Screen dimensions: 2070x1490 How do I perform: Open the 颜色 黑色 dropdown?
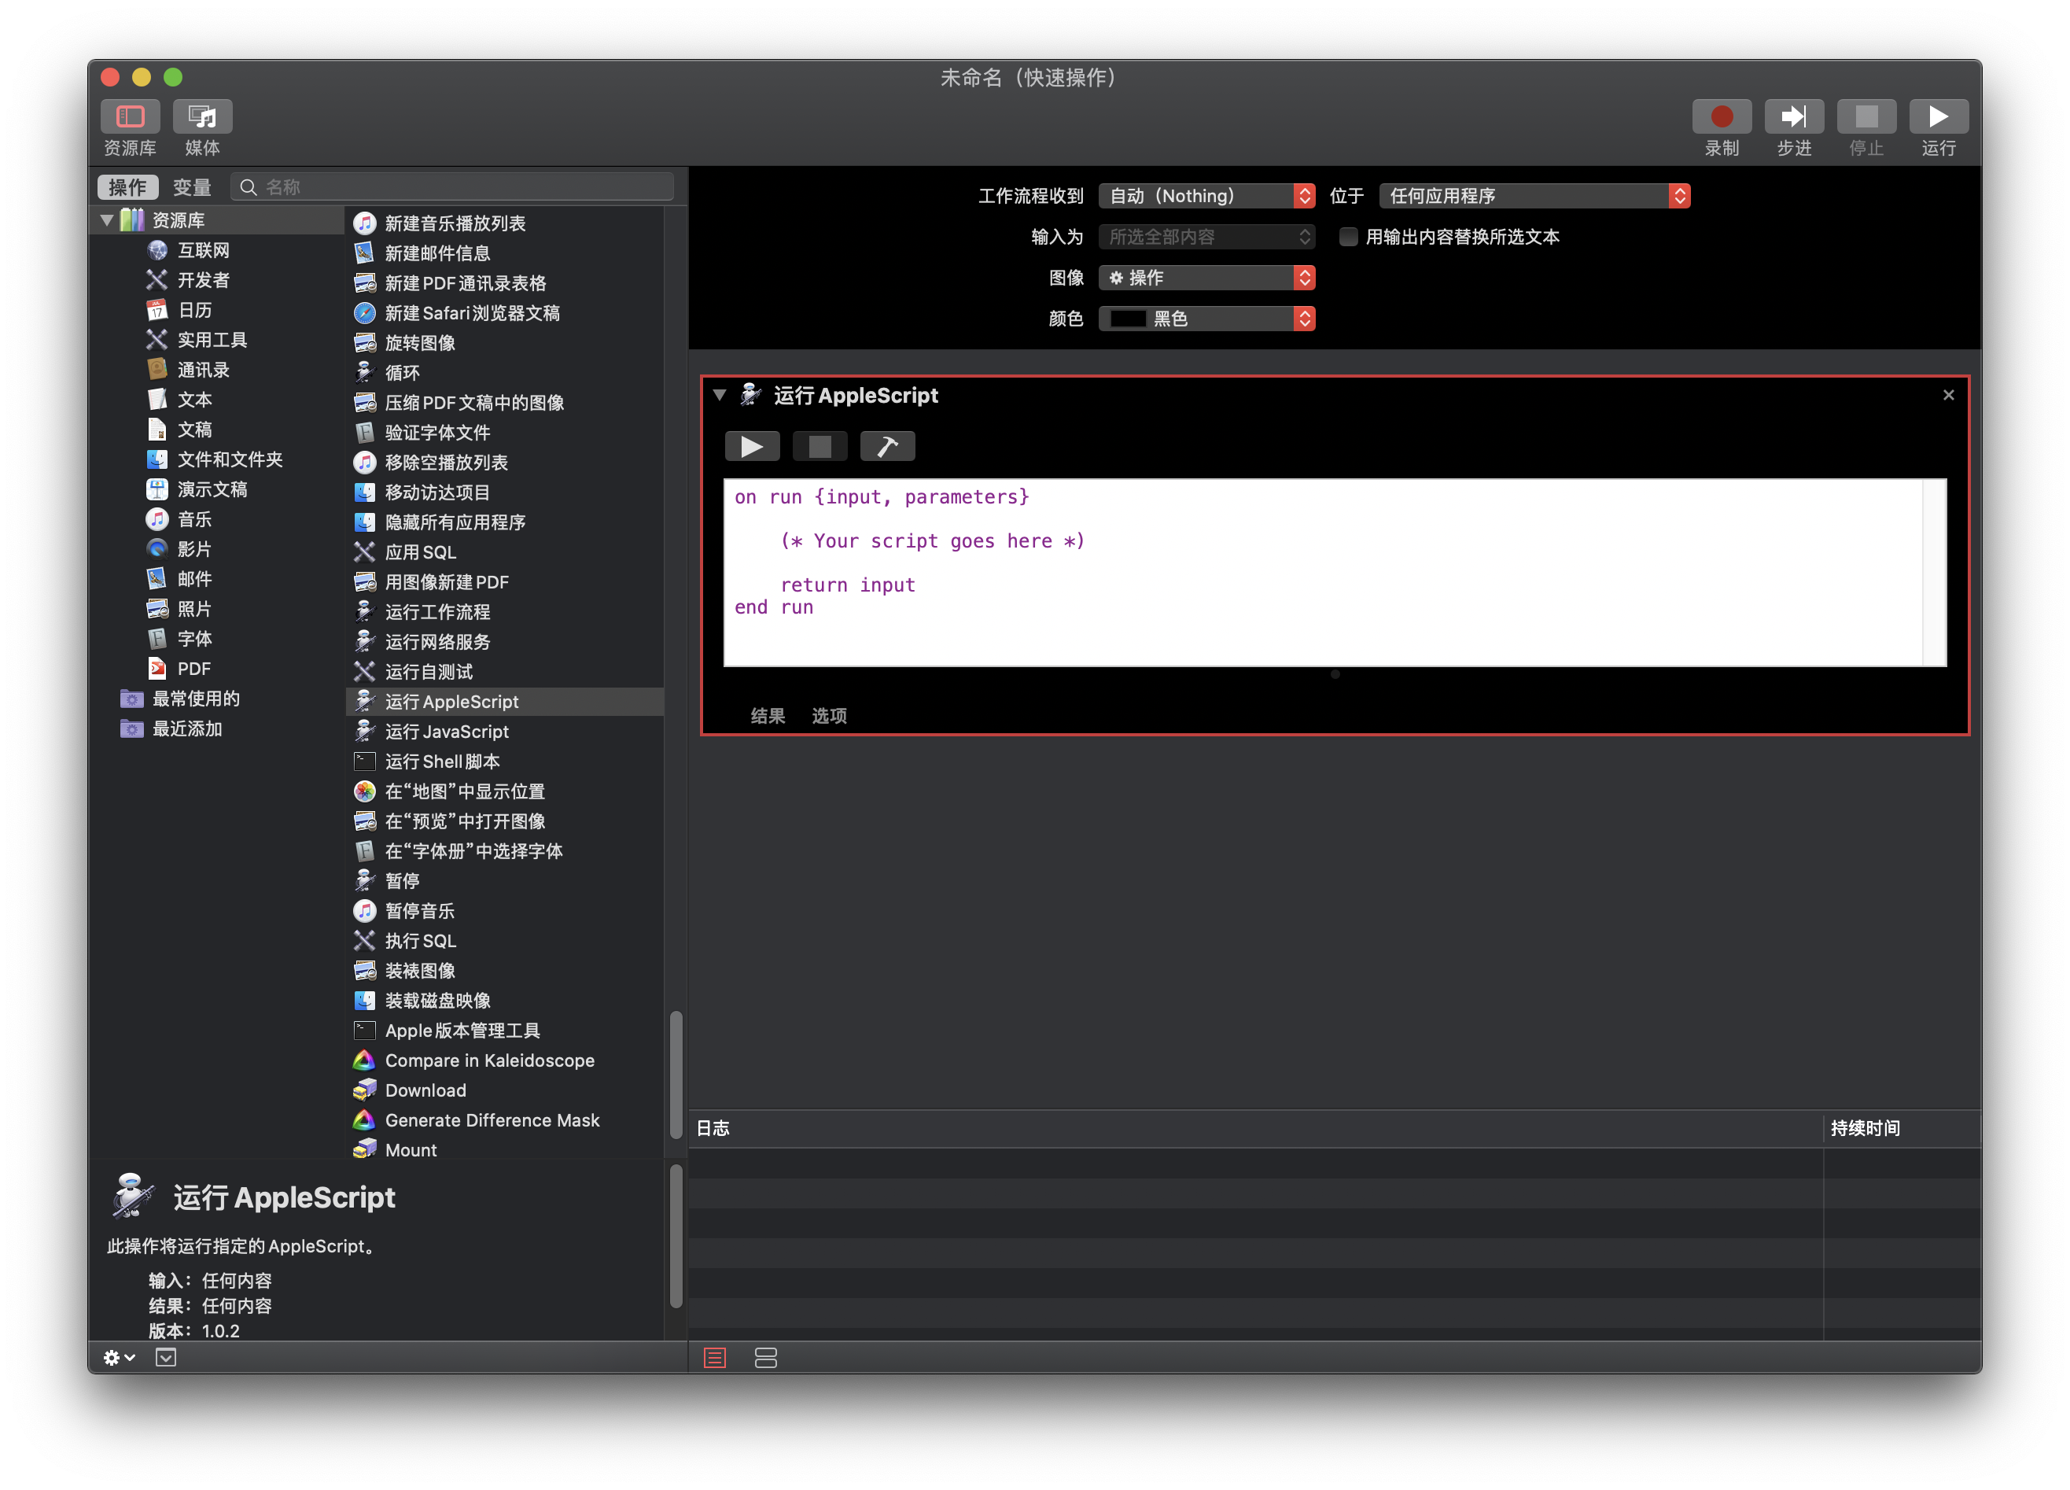[x=1206, y=319]
